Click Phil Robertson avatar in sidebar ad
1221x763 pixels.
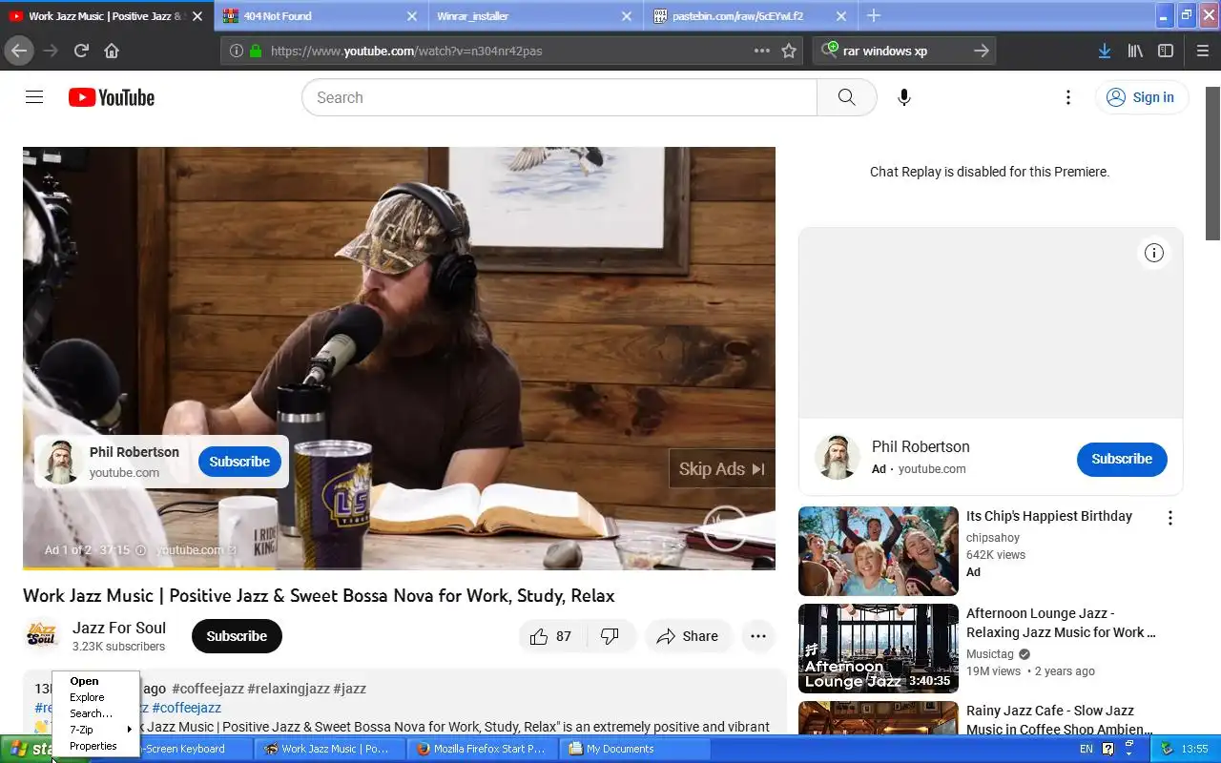pos(838,457)
